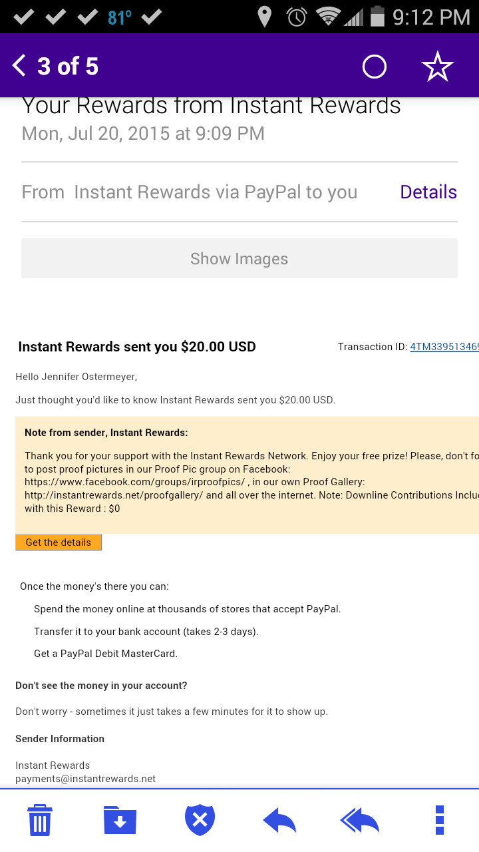The width and height of the screenshot is (479, 852).
Task: Tap the location pin status icon
Action: (264, 17)
